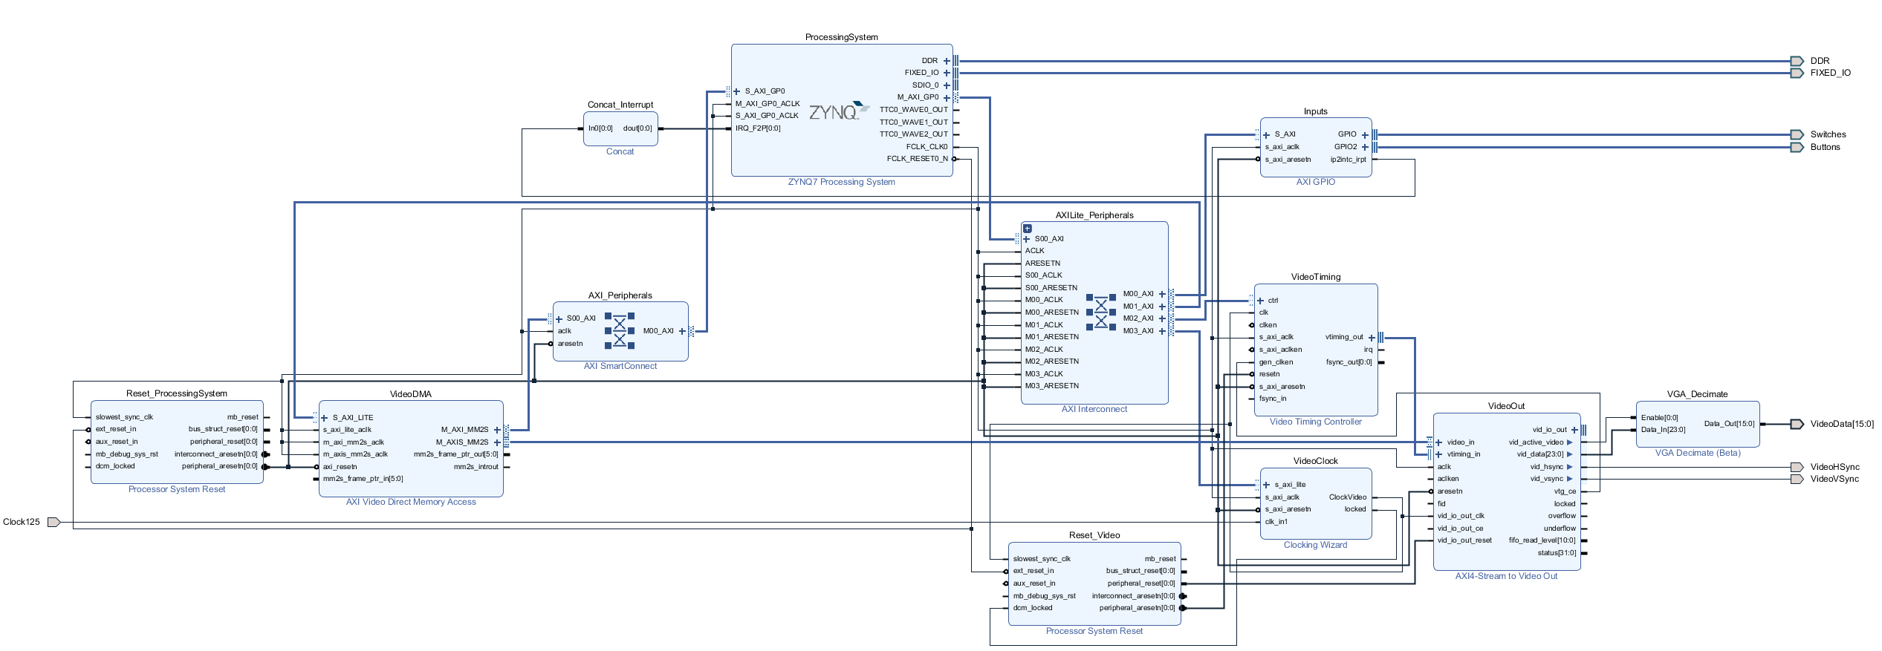Image resolution: width=1882 pixels, height=651 pixels.
Task: Click the crossbar icon in AXI_Peripherals block
Action: pyautogui.click(x=620, y=331)
